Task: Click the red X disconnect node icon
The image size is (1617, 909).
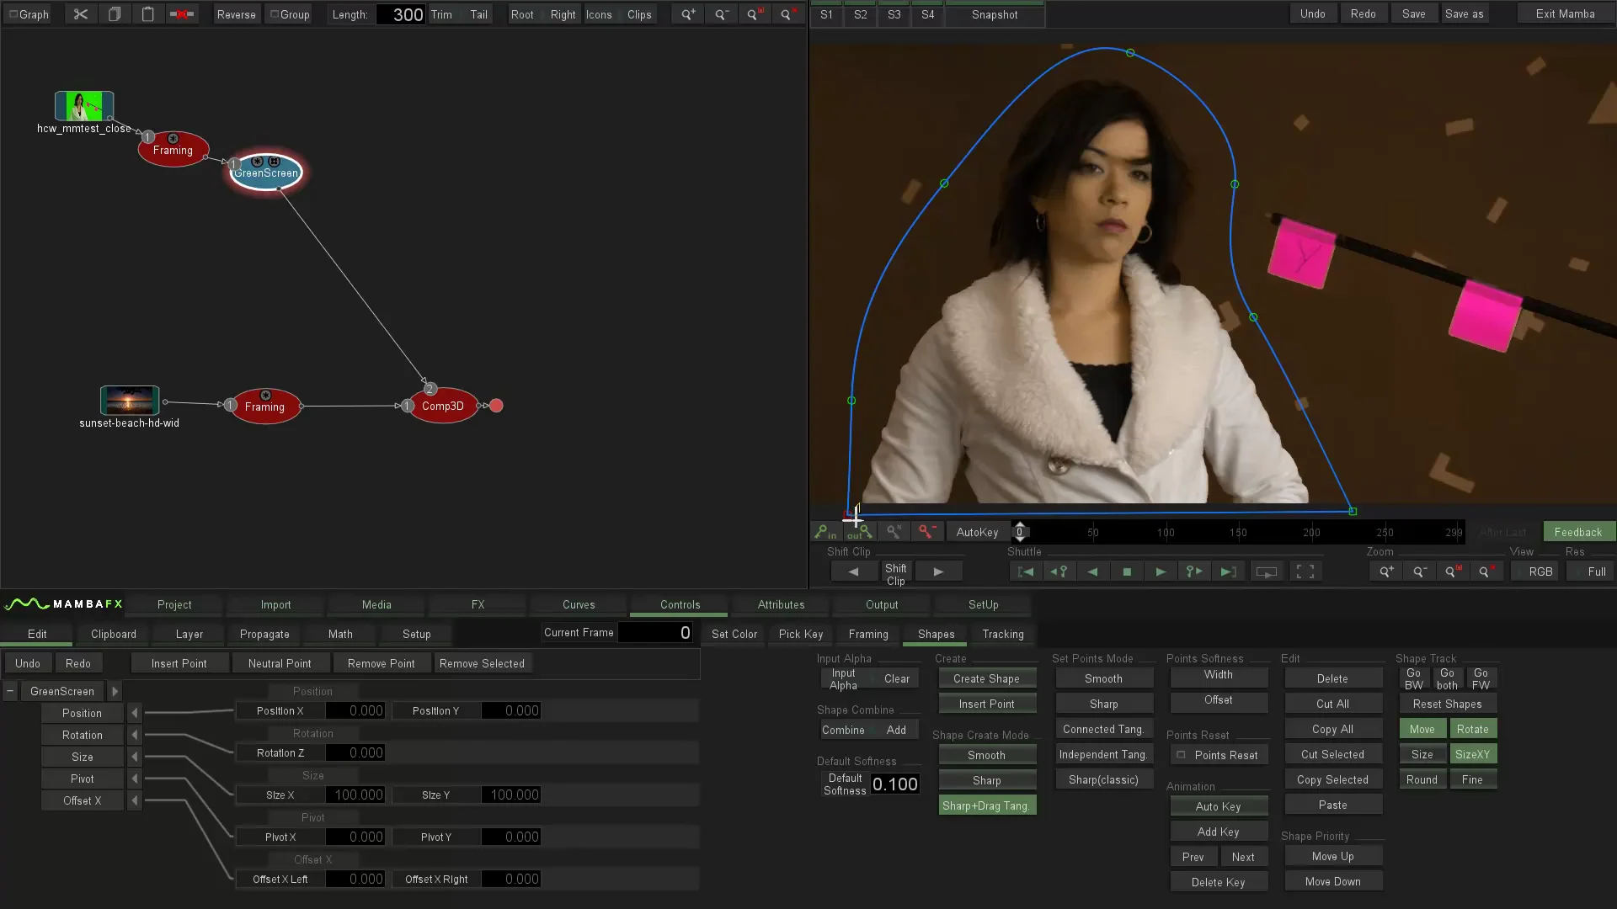Action: point(182,14)
